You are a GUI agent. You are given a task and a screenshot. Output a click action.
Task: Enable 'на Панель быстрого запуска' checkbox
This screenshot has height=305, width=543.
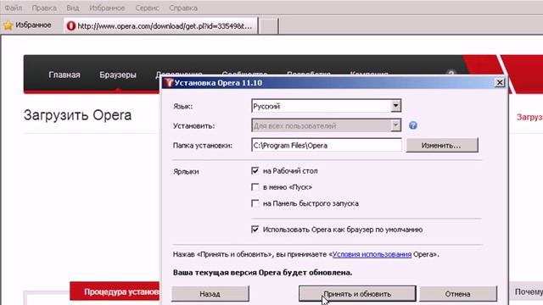point(255,203)
